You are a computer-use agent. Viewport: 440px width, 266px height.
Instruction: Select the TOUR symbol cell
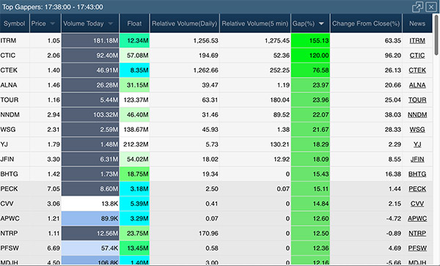pos(15,100)
